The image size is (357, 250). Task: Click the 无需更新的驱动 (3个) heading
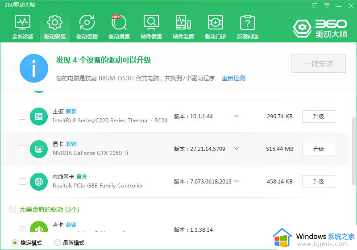pos(50,209)
